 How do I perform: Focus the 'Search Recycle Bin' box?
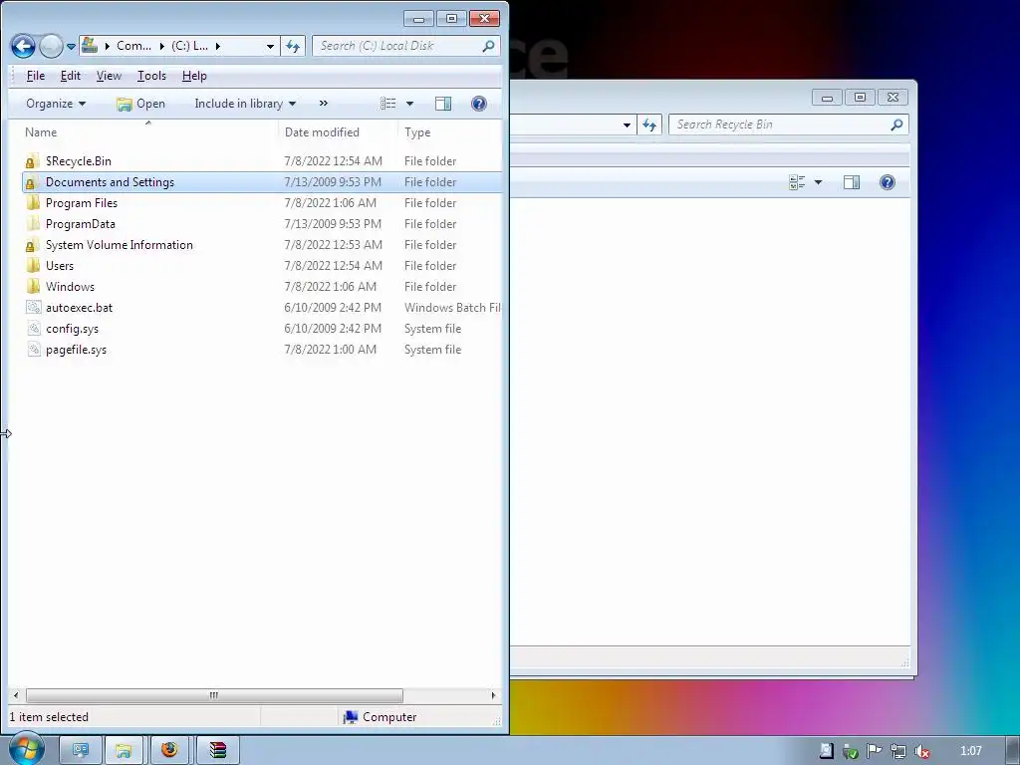click(789, 125)
